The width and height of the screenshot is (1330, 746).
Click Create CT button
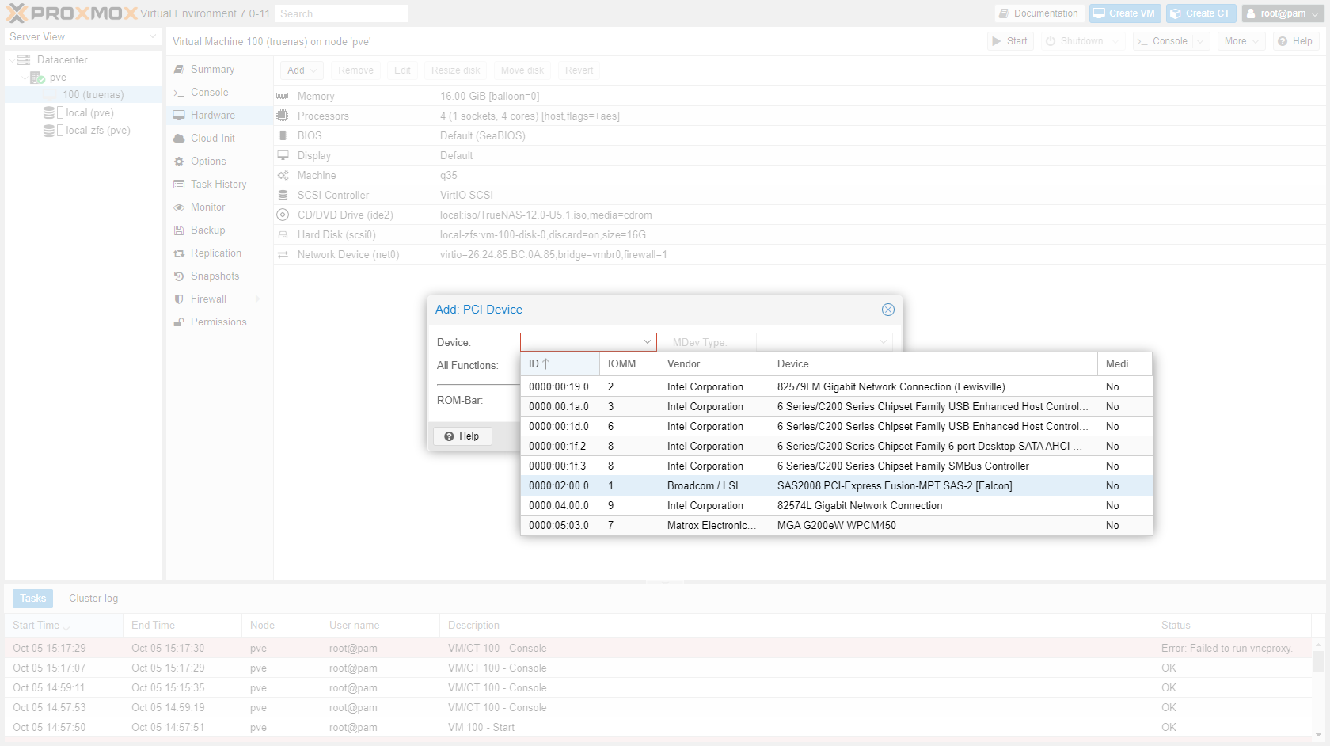tap(1201, 13)
